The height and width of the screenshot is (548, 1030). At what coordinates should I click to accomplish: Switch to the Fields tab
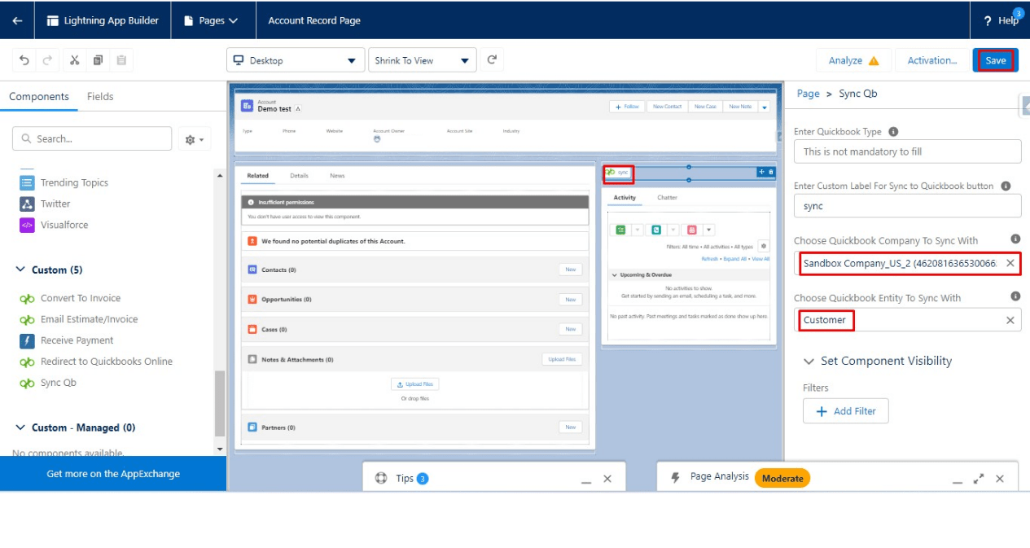point(100,96)
